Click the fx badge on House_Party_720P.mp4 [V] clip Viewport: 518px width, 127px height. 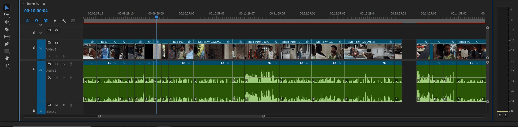click(390, 42)
